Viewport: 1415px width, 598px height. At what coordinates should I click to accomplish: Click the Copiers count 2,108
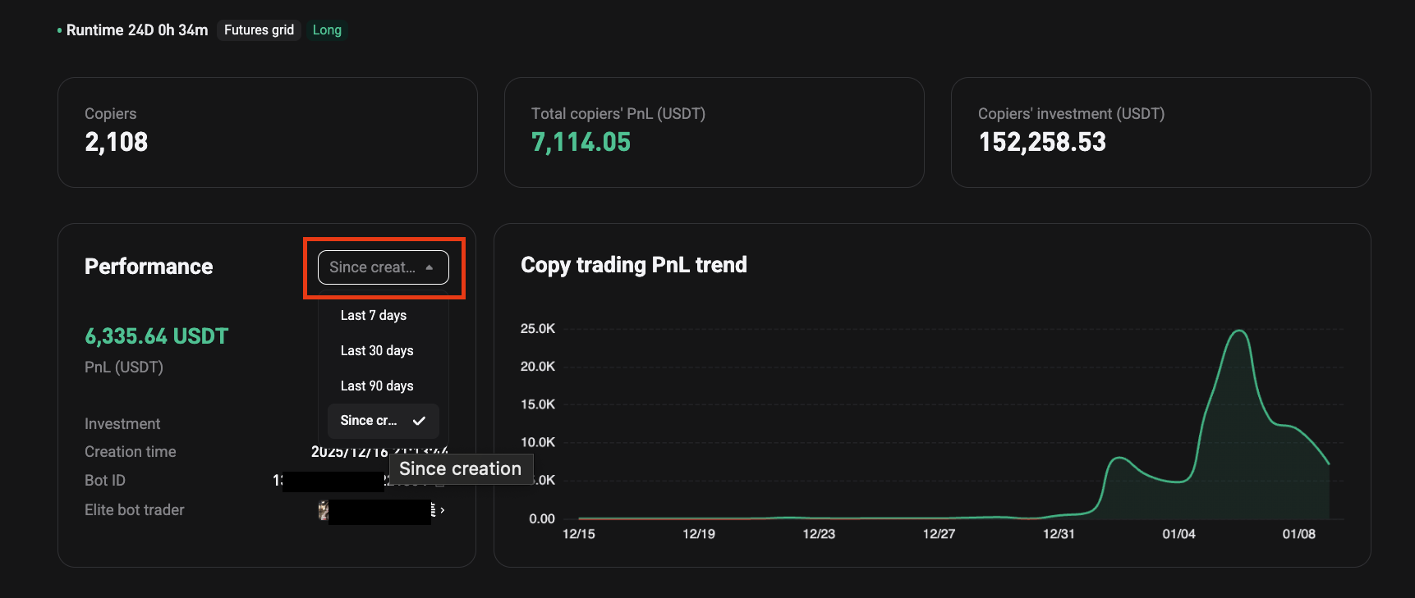117,142
